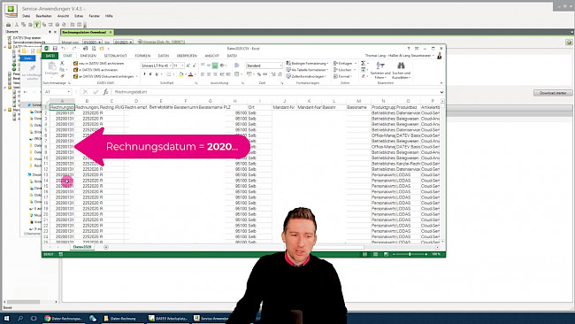Open Hilfe menu in Service-Anwendungen window
Viewport: 575px width, 324px height.
[109, 16]
